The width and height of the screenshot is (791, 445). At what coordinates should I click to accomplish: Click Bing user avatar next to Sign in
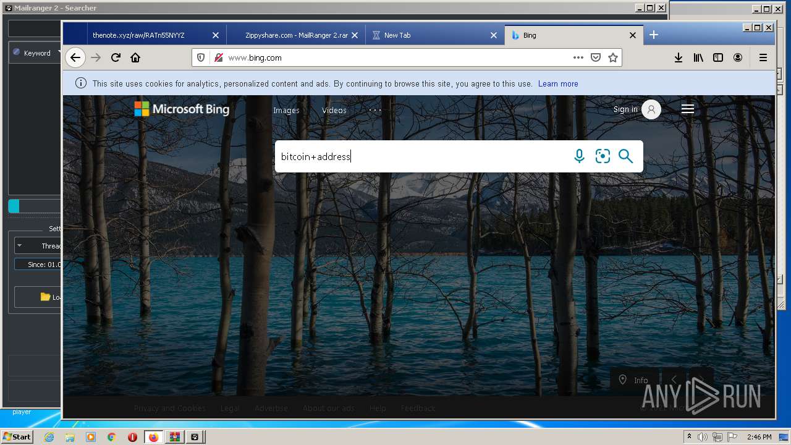click(x=651, y=109)
